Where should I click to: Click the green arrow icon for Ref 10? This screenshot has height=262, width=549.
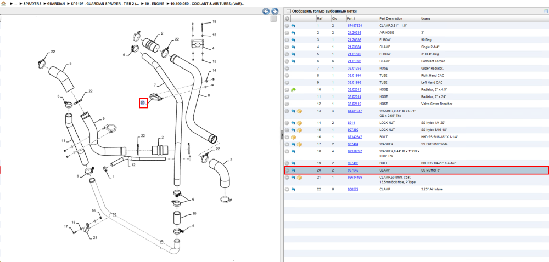293,90
